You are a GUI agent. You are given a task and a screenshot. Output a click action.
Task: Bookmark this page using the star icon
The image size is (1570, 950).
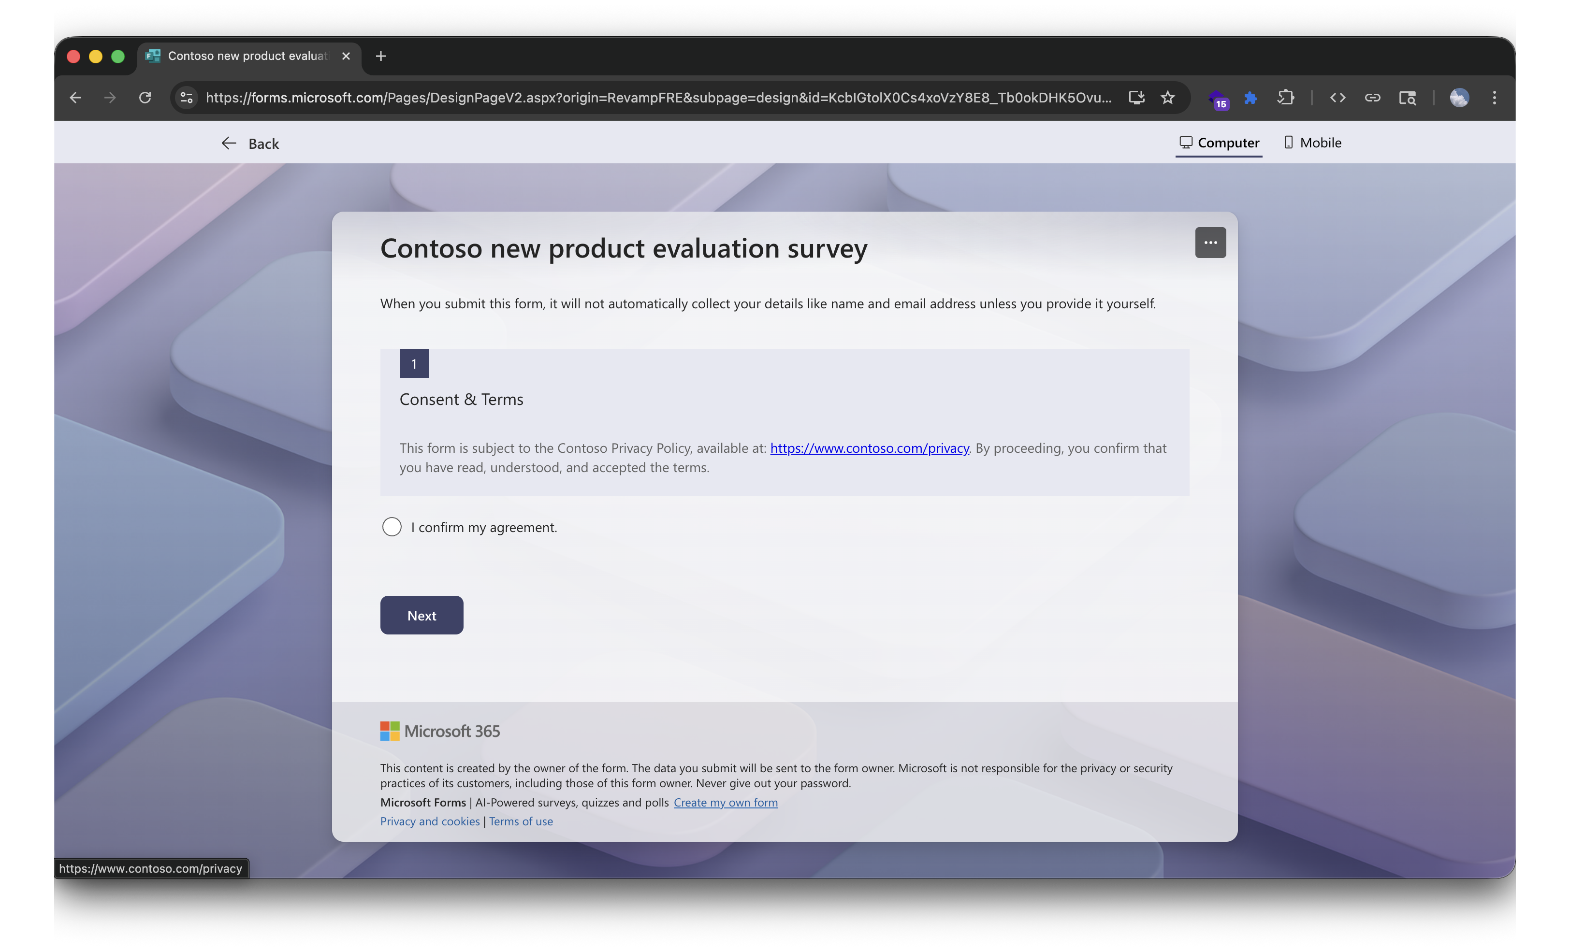tap(1167, 98)
